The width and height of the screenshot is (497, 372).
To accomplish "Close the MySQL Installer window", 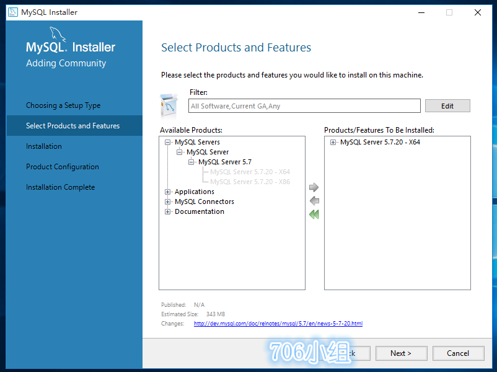I will pos(478,12).
